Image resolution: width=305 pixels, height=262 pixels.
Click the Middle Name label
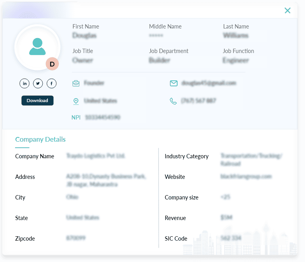pos(165,27)
